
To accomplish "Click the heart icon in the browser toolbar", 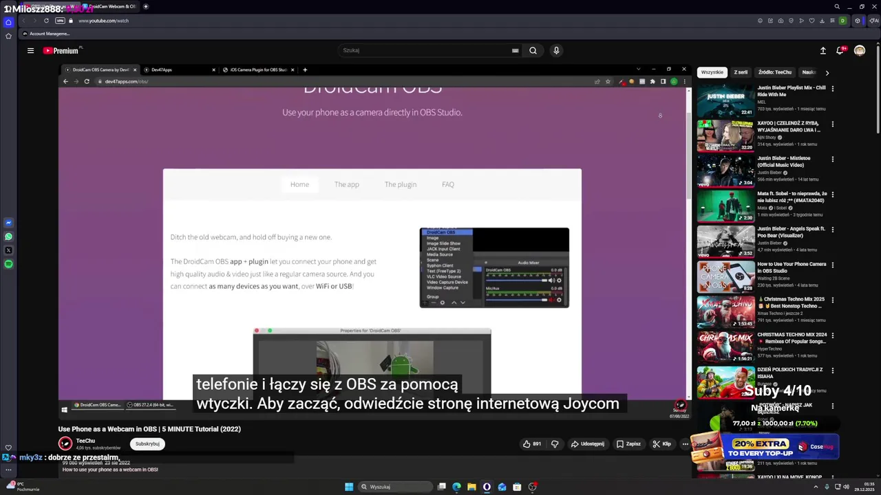I will [x=811, y=21].
